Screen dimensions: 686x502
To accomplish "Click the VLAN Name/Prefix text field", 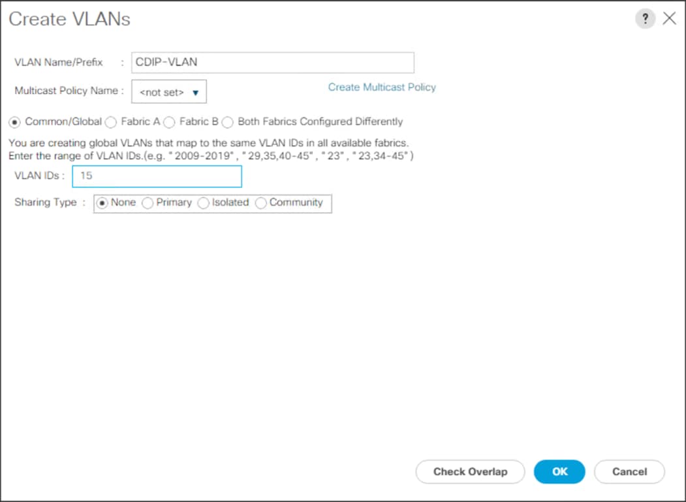I will pyautogui.click(x=272, y=62).
